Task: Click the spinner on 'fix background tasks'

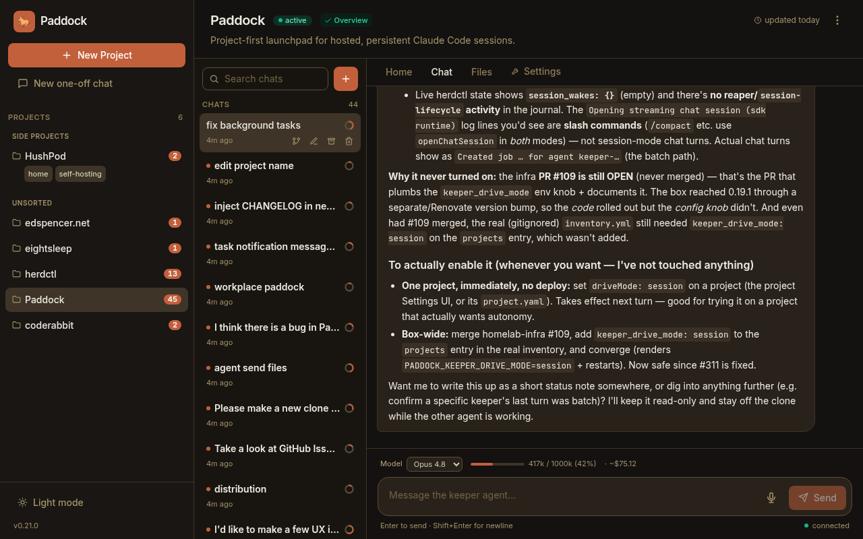Action: click(x=349, y=125)
